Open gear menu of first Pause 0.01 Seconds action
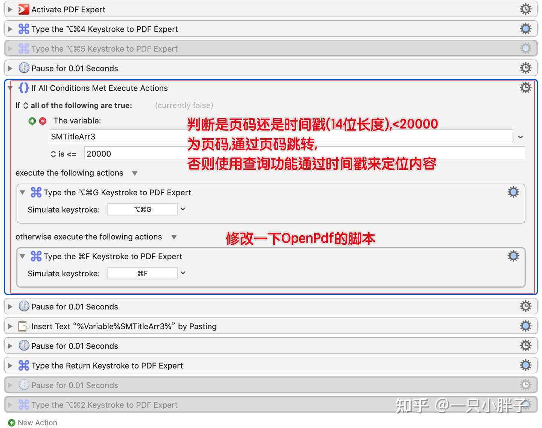The height and width of the screenshot is (428, 542). point(525,68)
